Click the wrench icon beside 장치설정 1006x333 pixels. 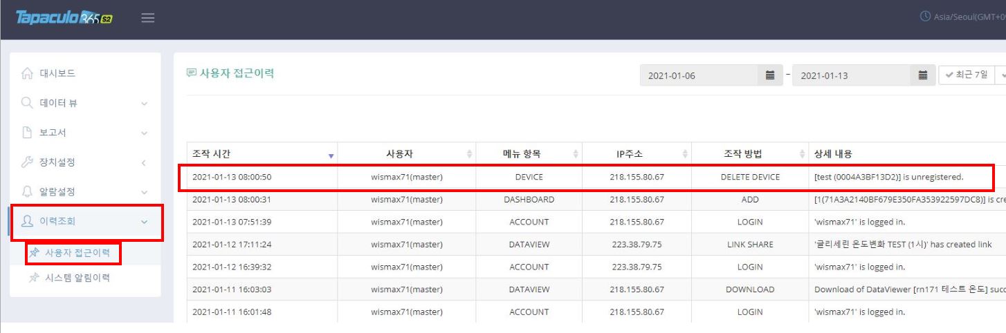(x=28, y=162)
